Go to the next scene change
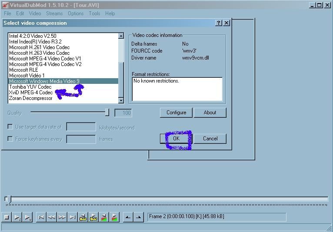The height and width of the screenshot is (232, 333). pos(114,217)
